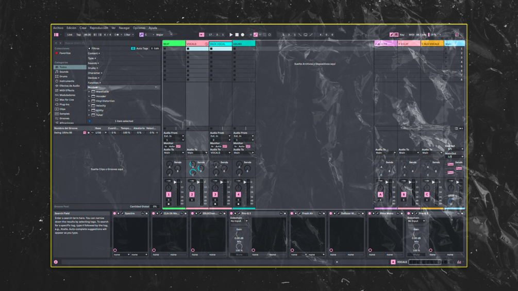Select MIDI Effects category icon

point(57,91)
